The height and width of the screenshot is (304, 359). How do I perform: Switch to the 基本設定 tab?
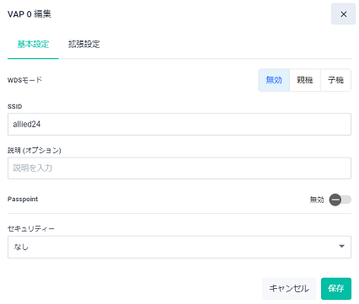[x=33, y=45]
